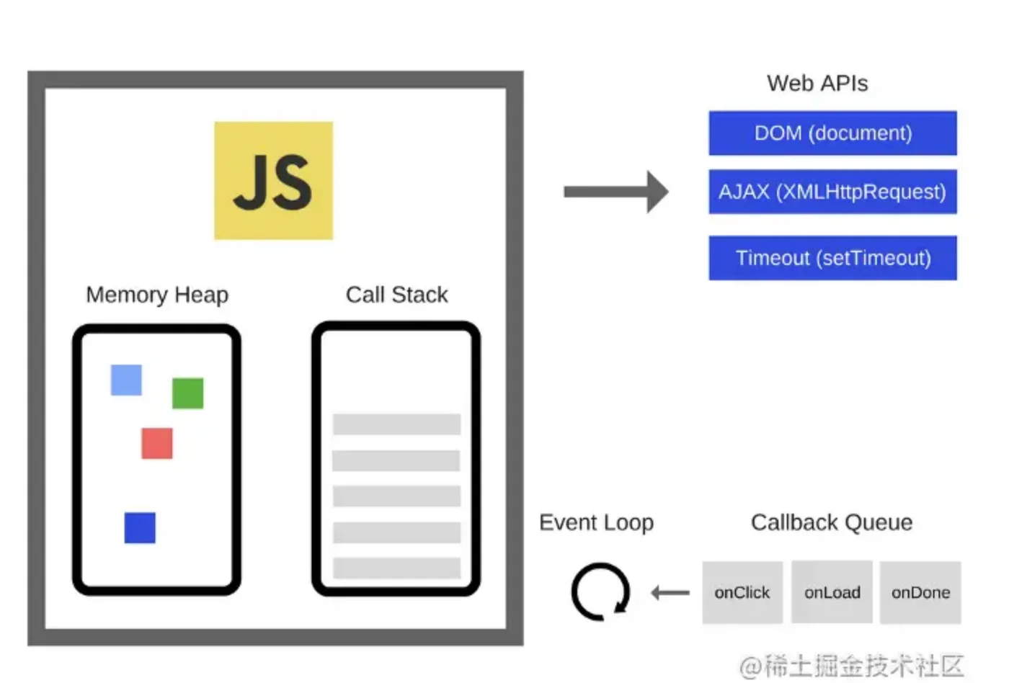
Task: Select the DOM (document) box
Action: point(832,133)
